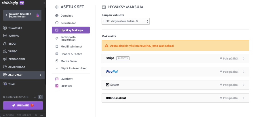
Task: Click Esikatsele Sivusto preview link
Action: 16,97
